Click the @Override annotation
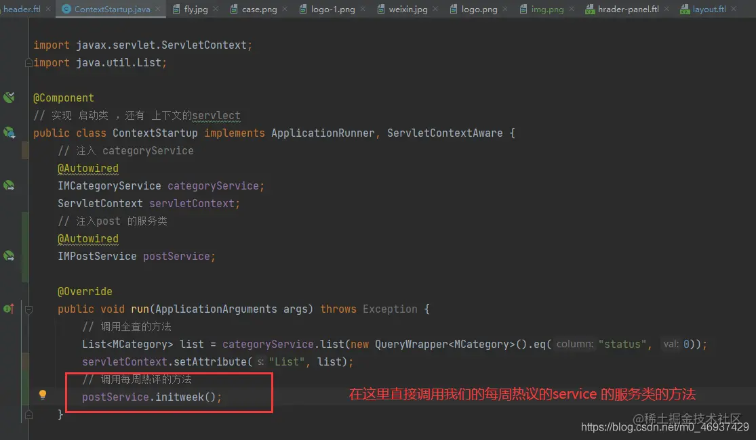Screen dimensions: 756x440 85,291
